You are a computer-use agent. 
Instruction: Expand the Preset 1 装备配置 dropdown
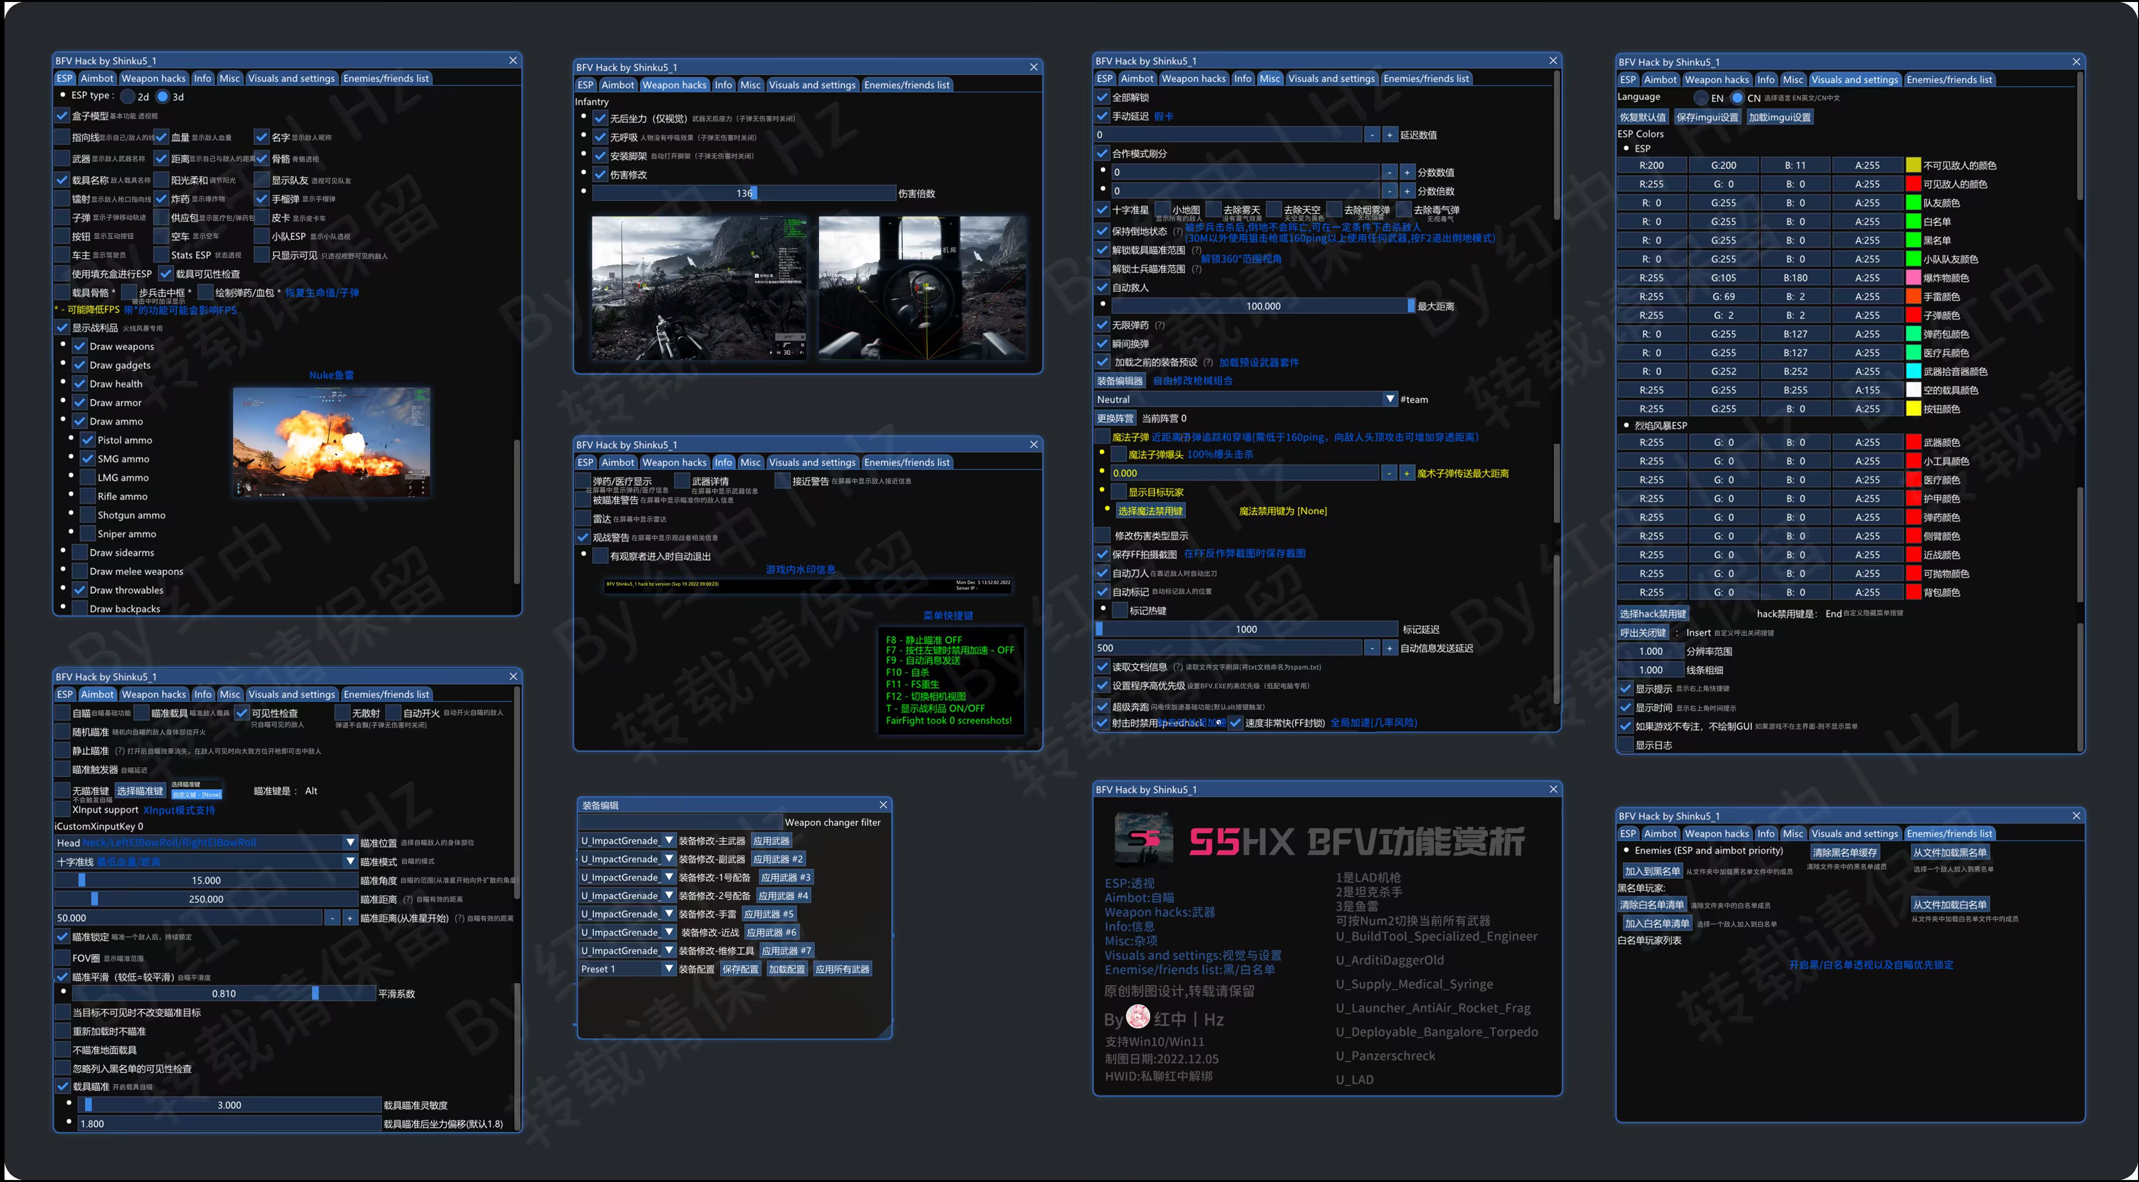(x=668, y=969)
